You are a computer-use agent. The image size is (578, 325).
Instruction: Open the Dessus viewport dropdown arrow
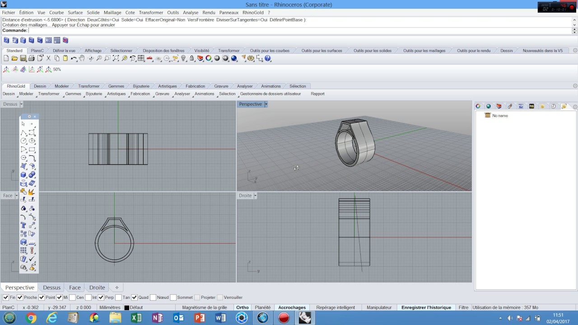pos(21,104)
